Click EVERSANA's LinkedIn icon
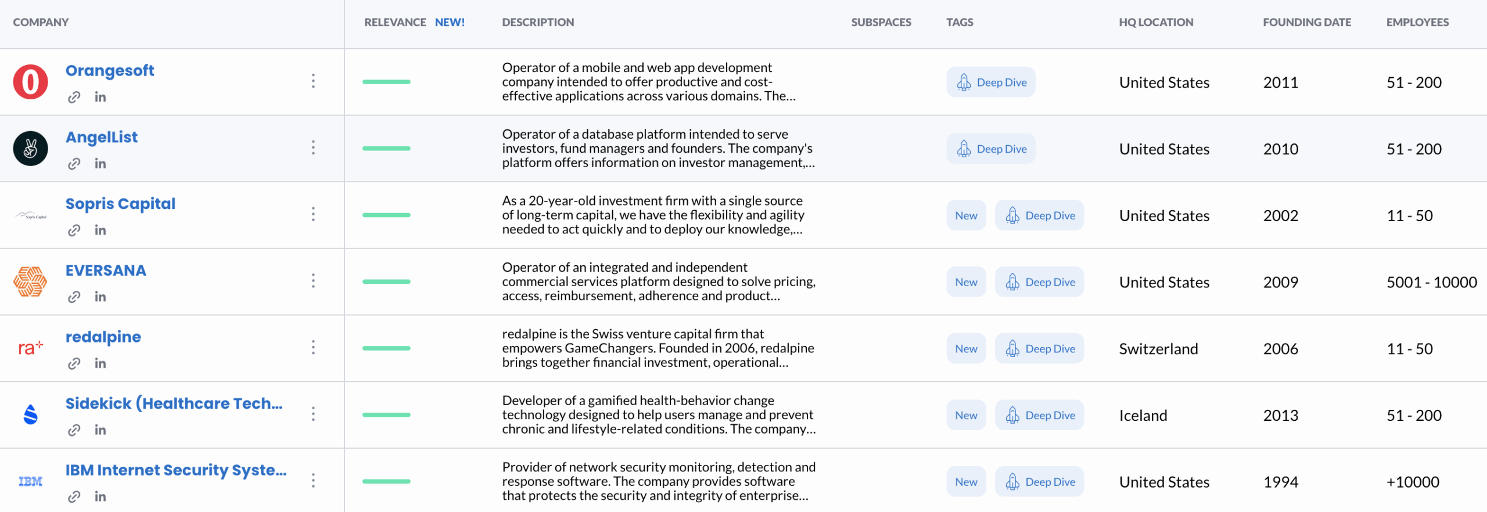 [100, 297]
